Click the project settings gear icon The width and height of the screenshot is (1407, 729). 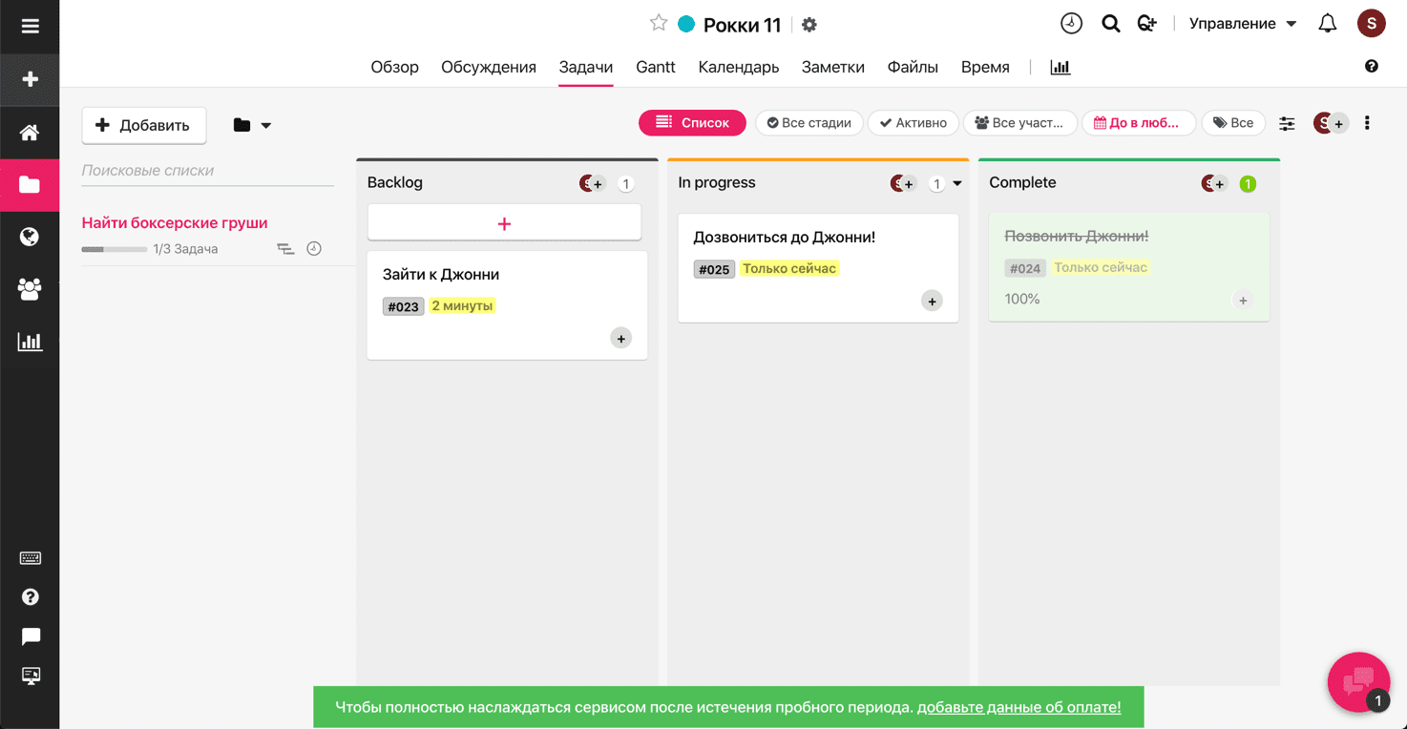click(x=809, y=25)
